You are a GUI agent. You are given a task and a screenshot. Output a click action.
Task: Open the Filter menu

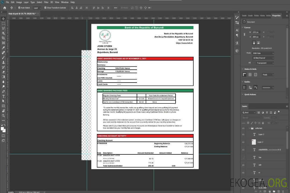(46, 2)
